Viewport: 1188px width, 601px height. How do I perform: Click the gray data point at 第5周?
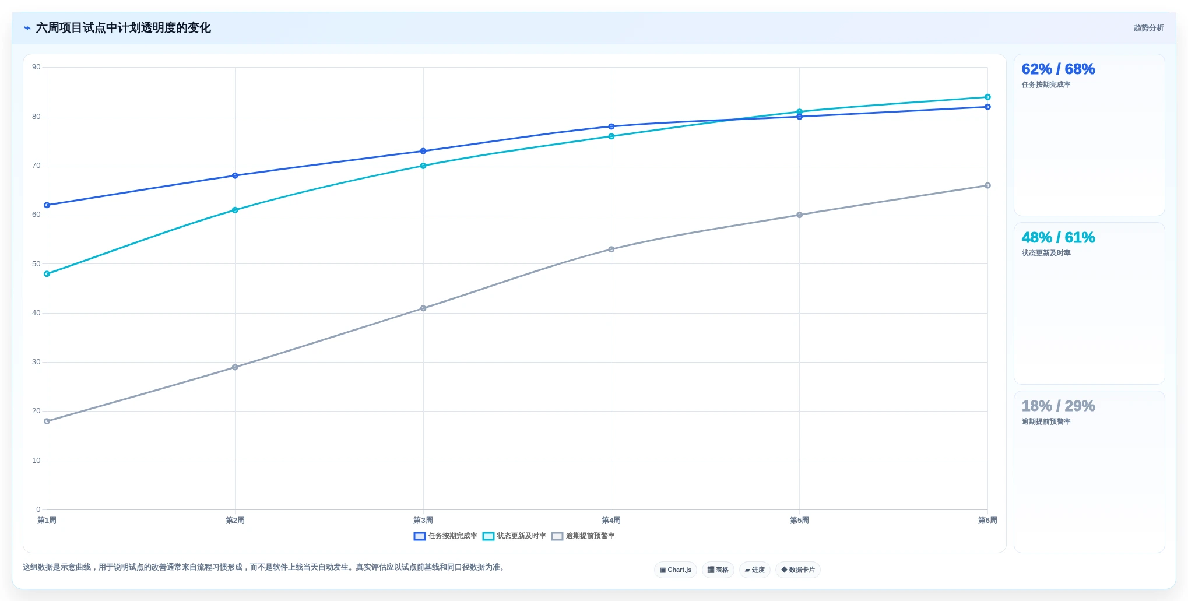(x=799, y=215)
